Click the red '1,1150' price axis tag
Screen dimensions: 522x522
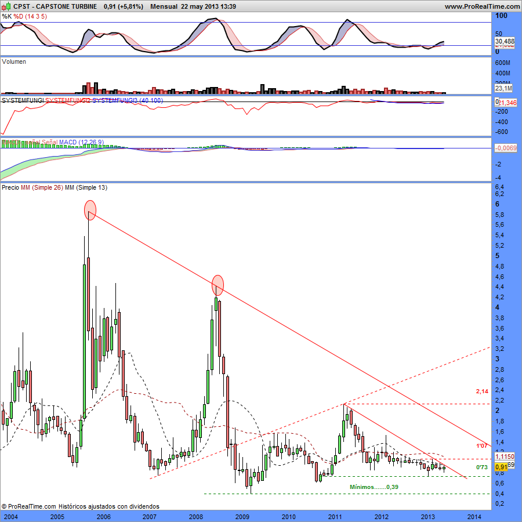tap(505, 456)
